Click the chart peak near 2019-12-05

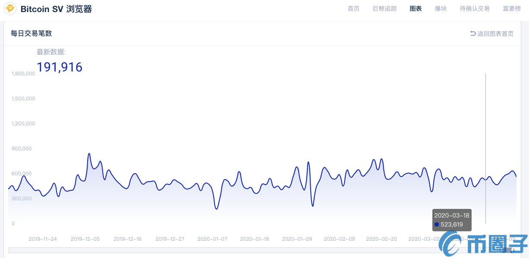pos(89,154)
